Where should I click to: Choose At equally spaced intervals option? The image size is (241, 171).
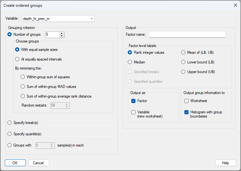17,59
